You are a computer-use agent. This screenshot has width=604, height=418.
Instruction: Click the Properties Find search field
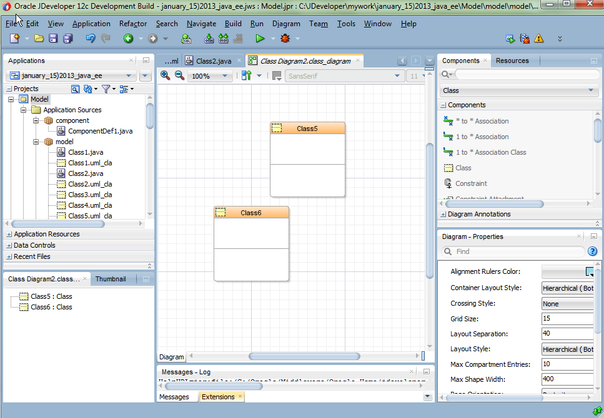click(x=513, y=251)
